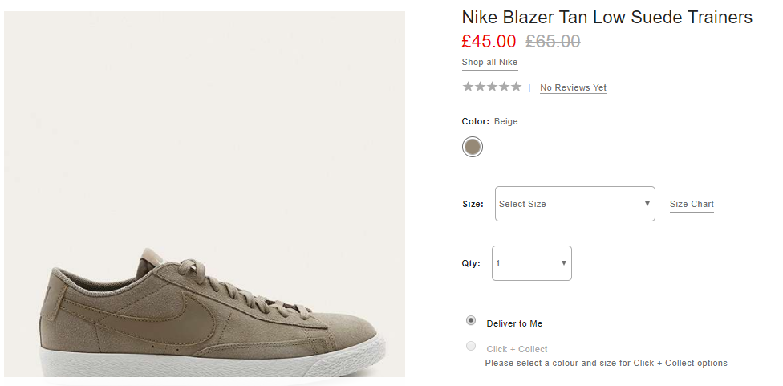Click the first rating star
This screenshot has width=783, height=386.
[468, 87]
